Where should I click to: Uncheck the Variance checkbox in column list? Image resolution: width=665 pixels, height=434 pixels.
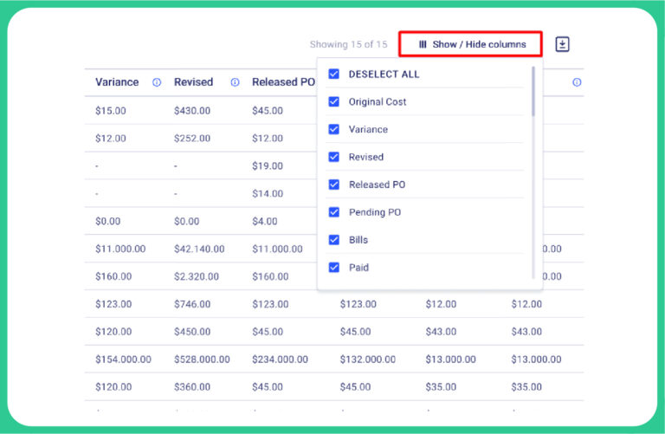(334, 130)
